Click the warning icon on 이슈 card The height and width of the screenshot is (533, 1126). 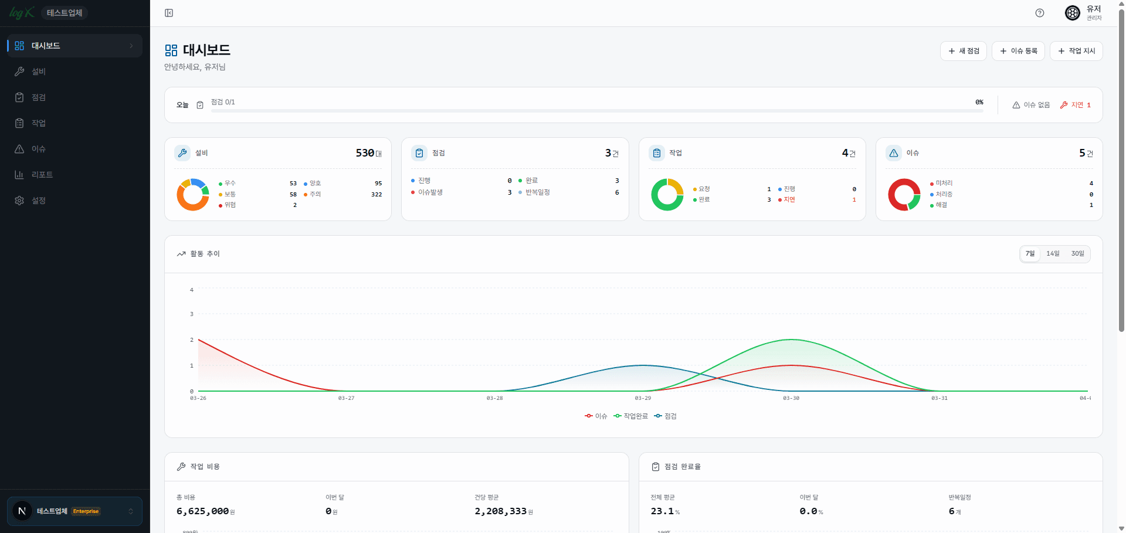894,153
